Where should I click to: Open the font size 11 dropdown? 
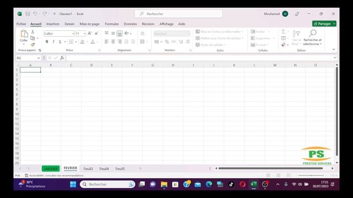click(84, 34)
